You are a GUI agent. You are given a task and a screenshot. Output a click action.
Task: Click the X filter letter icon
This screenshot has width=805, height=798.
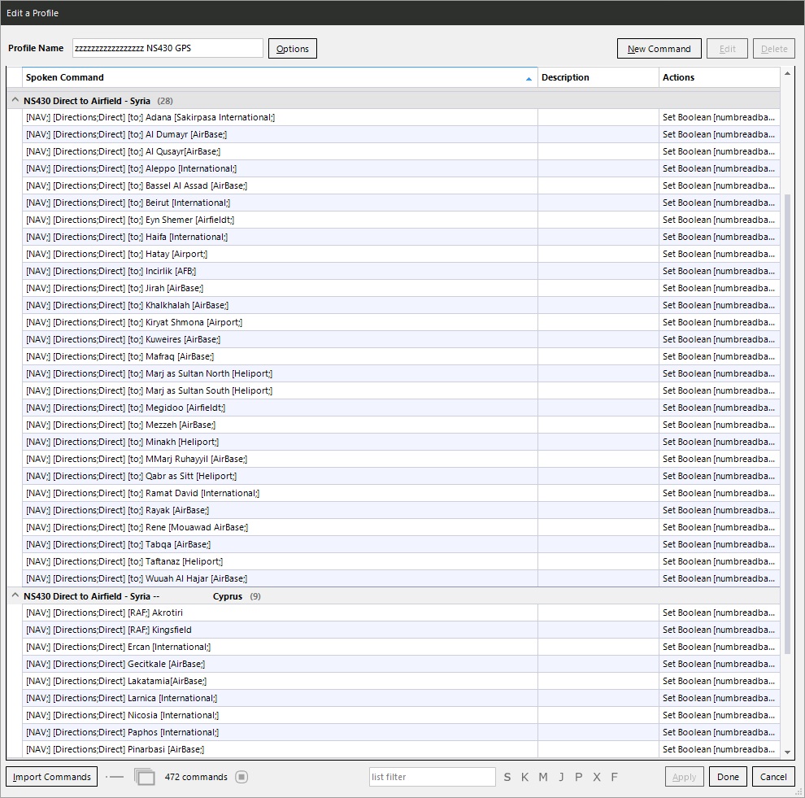point(597,777)
